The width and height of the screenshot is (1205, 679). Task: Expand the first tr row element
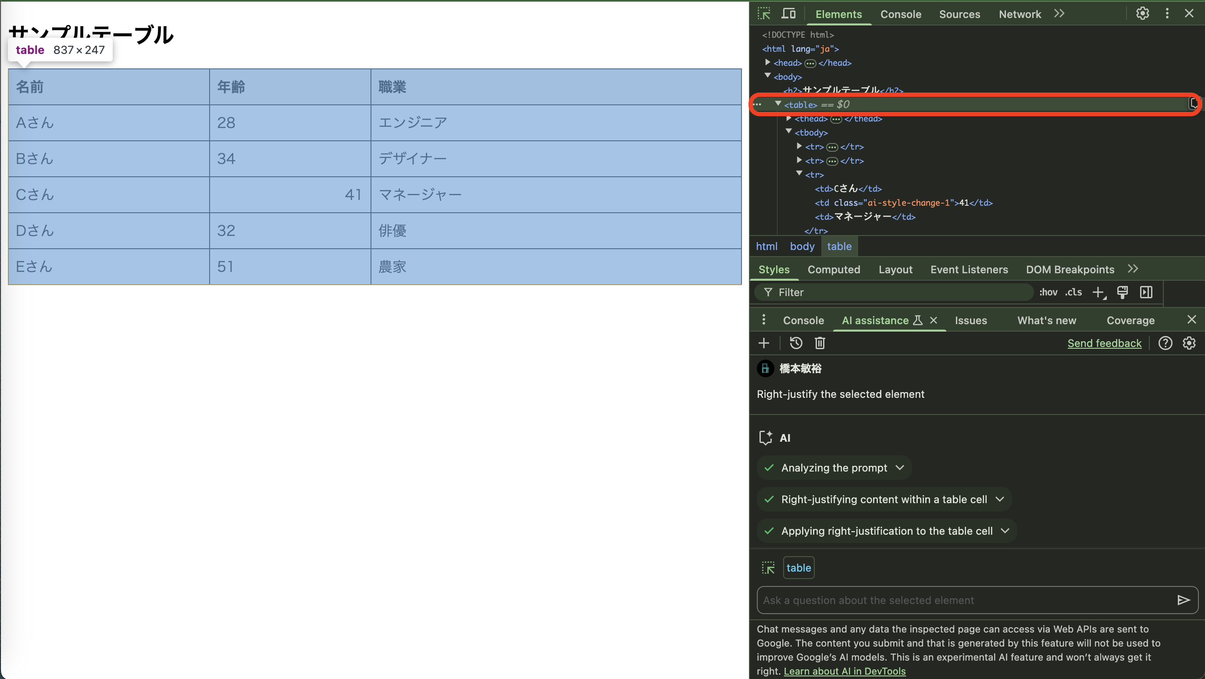pos(799,146)
